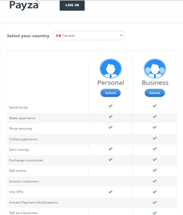
Task: Click the Shop securely feature label
Action: tap(21, 128)
